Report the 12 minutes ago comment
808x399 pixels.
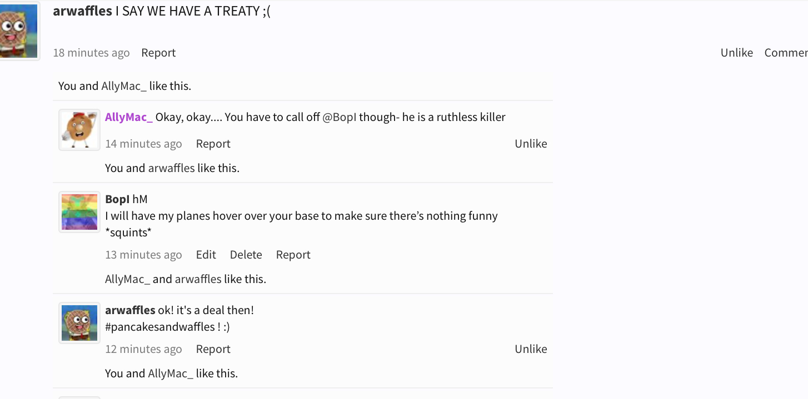pos(213,349)
